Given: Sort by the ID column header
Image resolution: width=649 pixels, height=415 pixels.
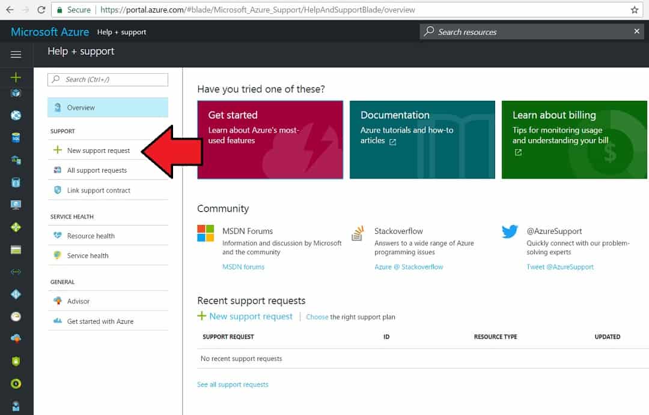Looking at the screenshot, I should [x=386, y=336].
